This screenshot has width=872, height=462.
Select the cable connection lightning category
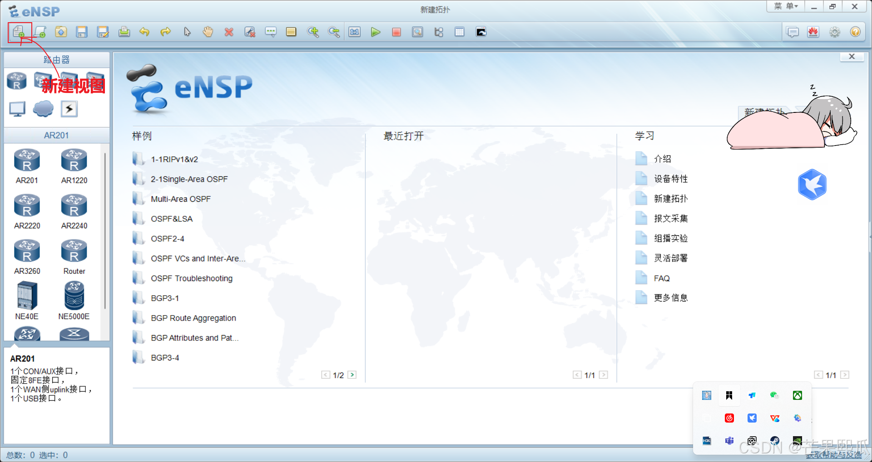click(69, 109)
